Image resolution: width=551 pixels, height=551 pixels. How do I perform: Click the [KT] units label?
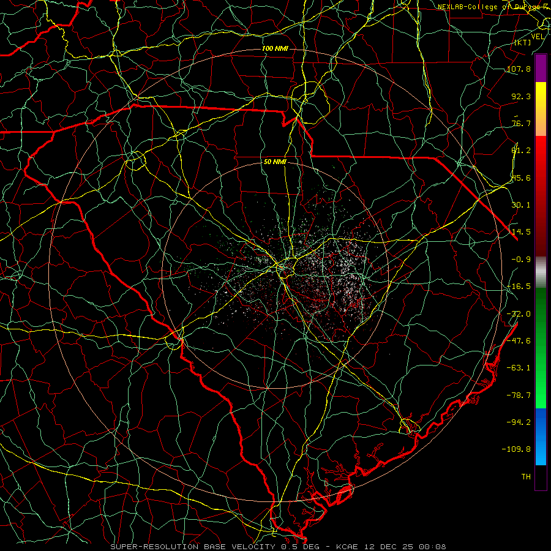pos(523,42)
